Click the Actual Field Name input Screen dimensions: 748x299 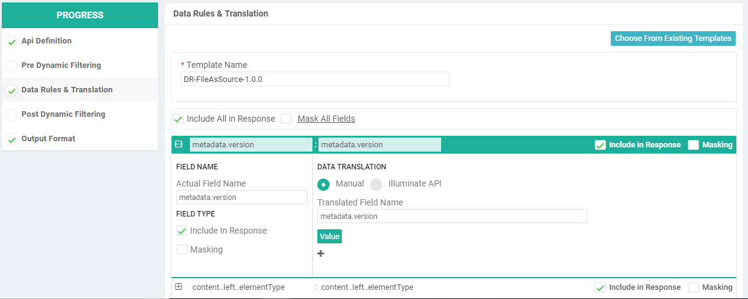[242, 197]
